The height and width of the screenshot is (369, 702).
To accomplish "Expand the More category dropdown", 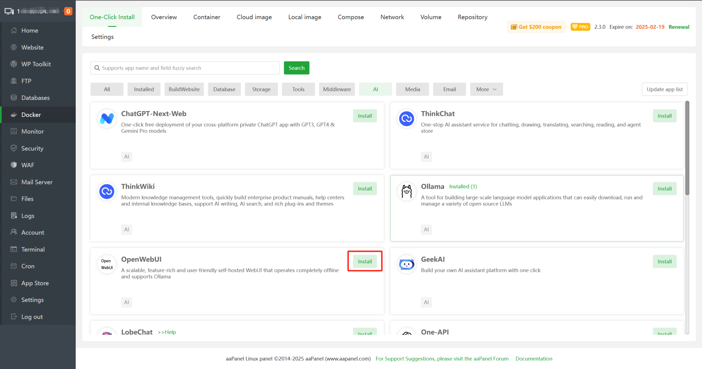I will click(x=486, y=89).
